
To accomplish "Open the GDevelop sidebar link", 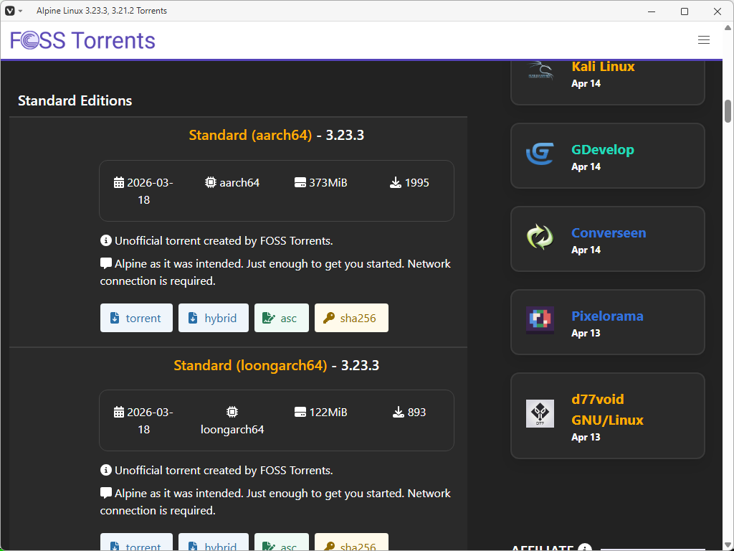I will (603, 149).
